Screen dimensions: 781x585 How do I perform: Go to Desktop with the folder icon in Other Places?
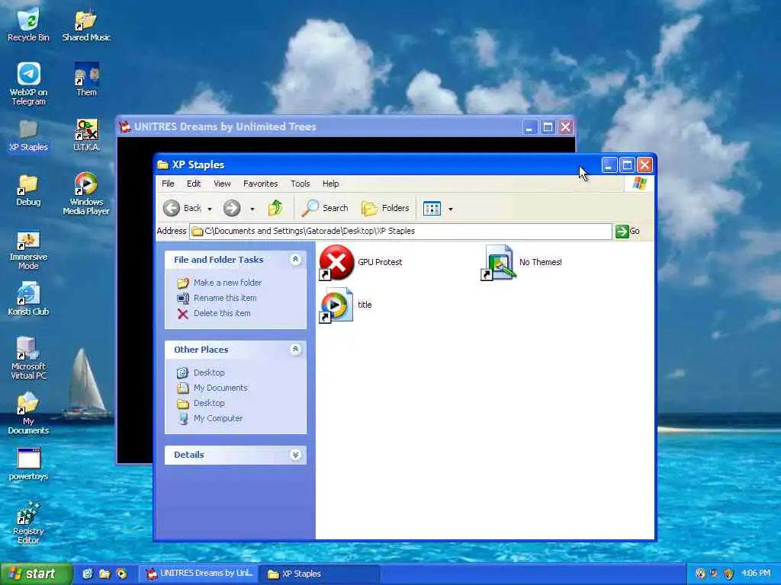(201, 404)
